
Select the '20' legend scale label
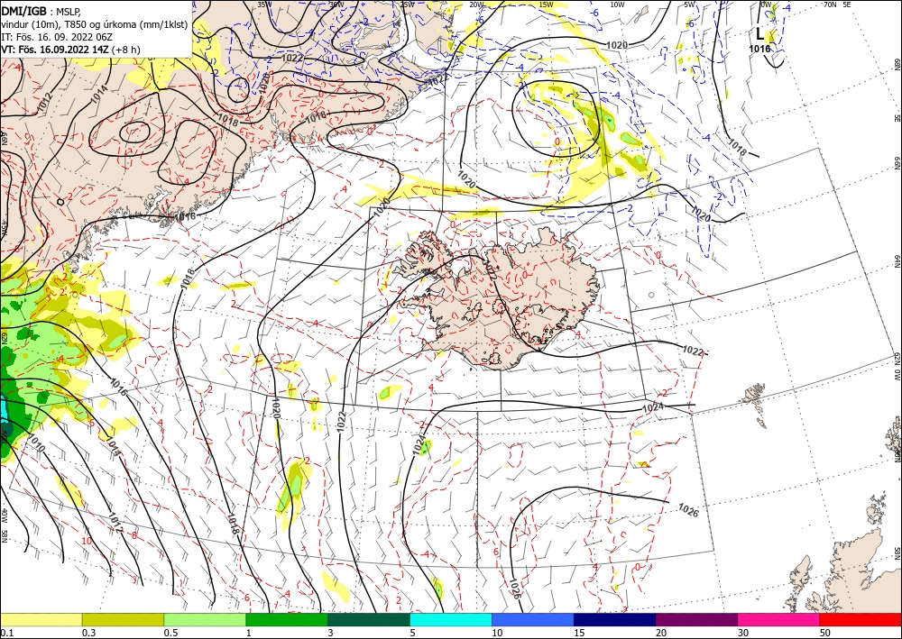661,633
